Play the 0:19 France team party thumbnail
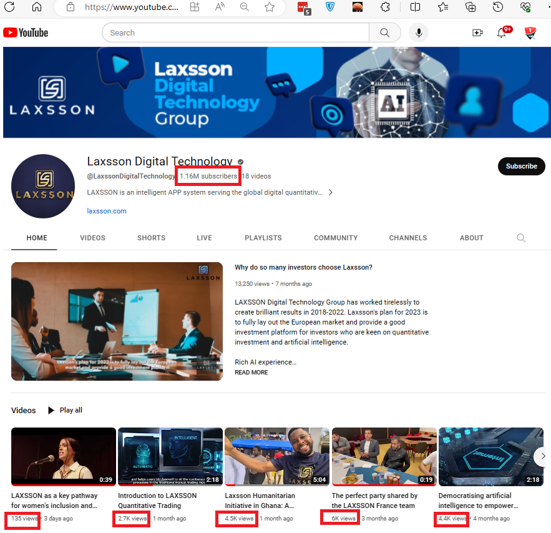Screen dimensions: 551x533 point(384,457)
